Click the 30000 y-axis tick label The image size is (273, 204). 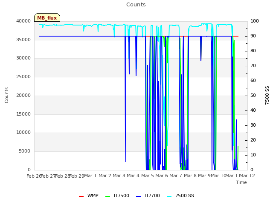pos(23,58)
